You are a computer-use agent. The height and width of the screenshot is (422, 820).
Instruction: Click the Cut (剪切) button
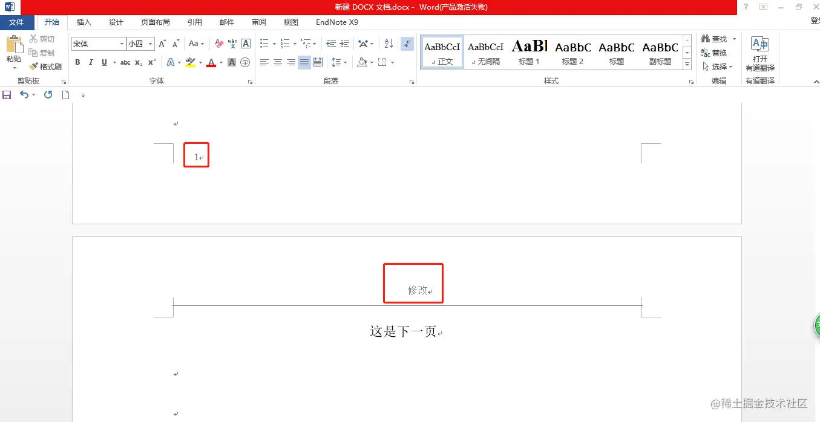point(42,39)
